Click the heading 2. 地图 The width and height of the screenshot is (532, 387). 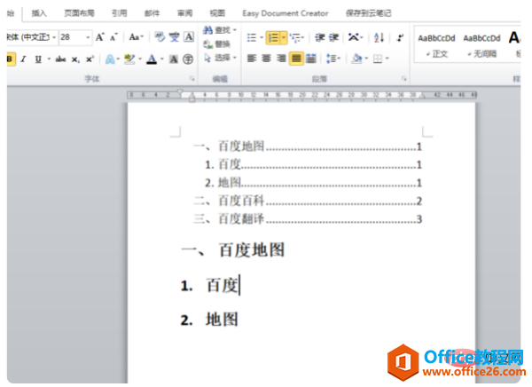[209, 320]
